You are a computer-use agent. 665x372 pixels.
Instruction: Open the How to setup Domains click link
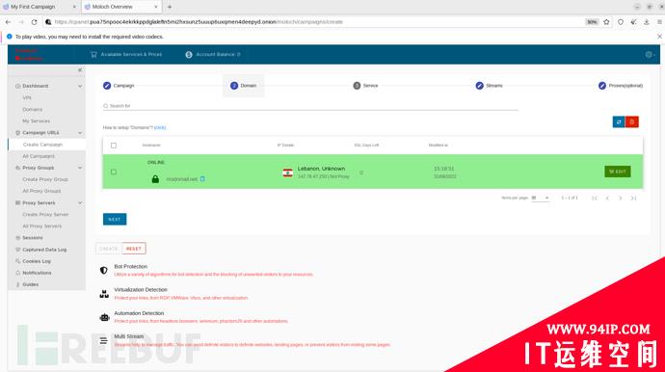coord(160,127)
